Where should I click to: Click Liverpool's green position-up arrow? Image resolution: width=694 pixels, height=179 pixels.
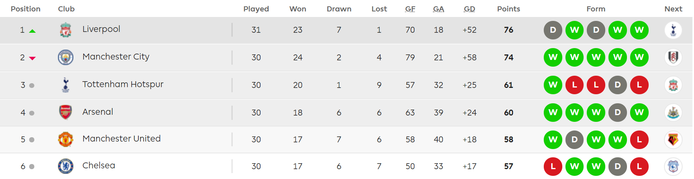tap(32, 31)
